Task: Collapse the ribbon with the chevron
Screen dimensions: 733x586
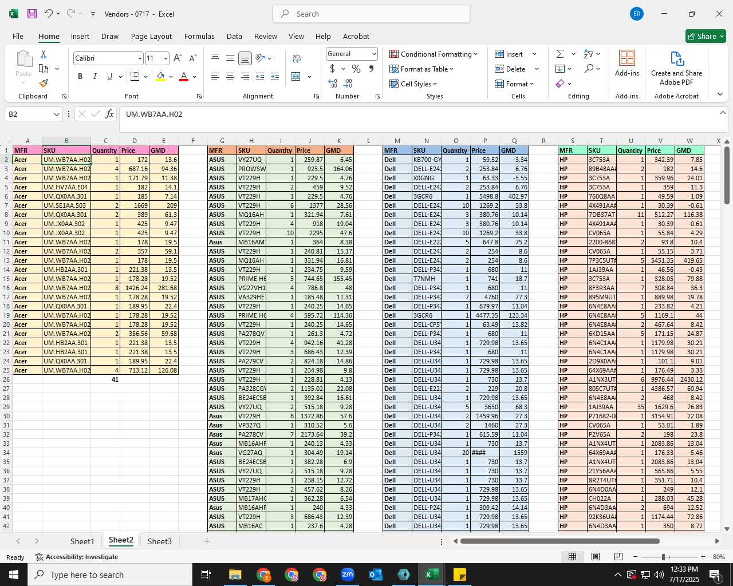Action: (x=720, y=94)
